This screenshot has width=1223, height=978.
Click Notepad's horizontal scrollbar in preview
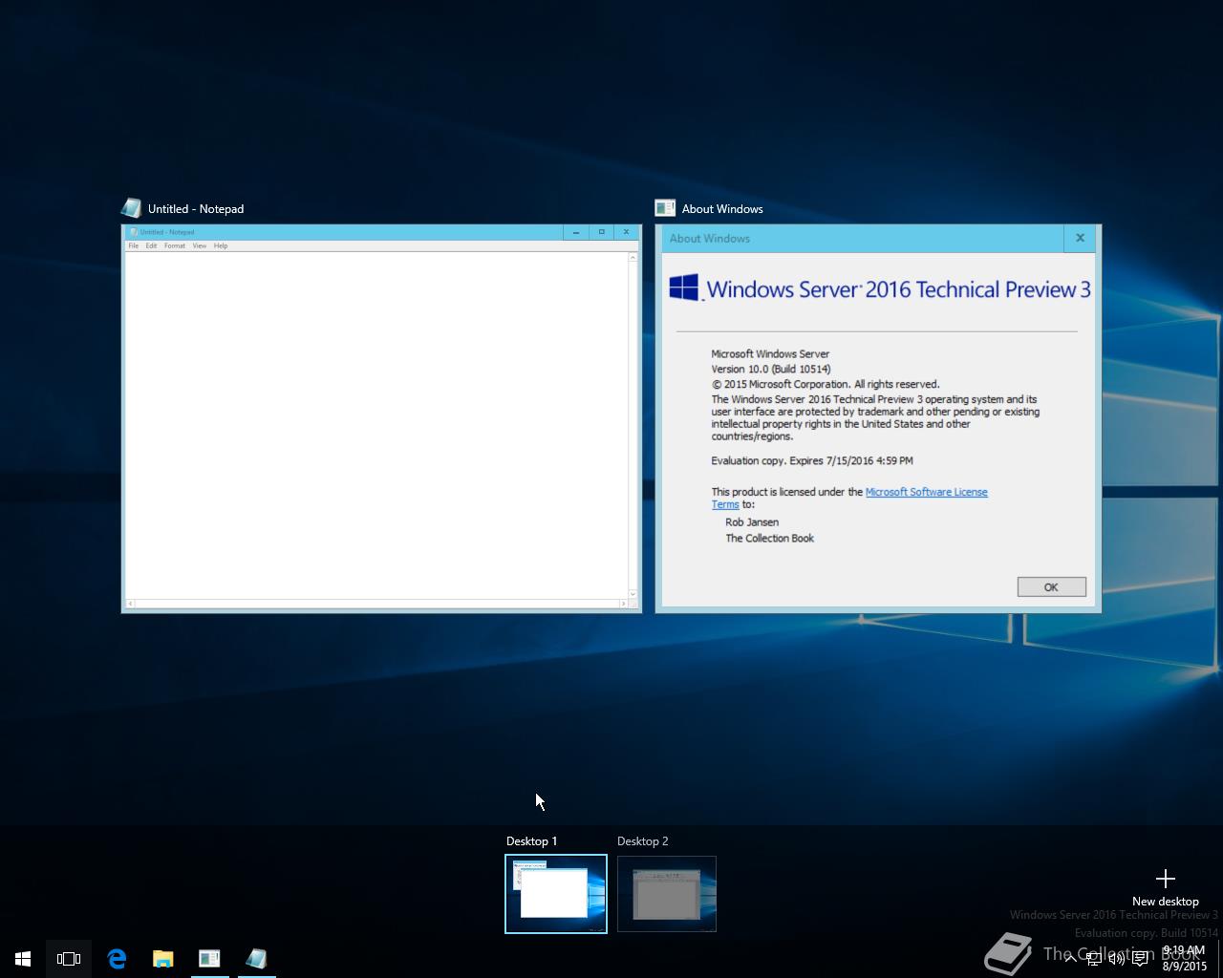click(377, 604)
